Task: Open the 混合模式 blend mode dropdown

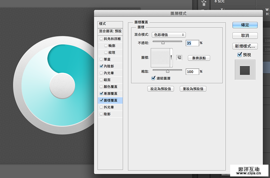Action: (x=168, y=35)
